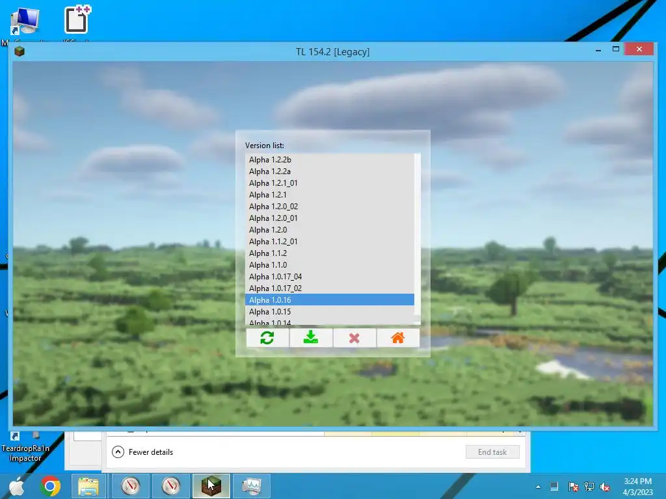Click the highlighted Alpha 1.0.16 row
This screenshot has width=666, height=499.
point(330,300)
